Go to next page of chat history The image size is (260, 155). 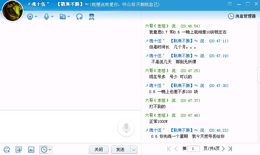click(x=223, y=149)
